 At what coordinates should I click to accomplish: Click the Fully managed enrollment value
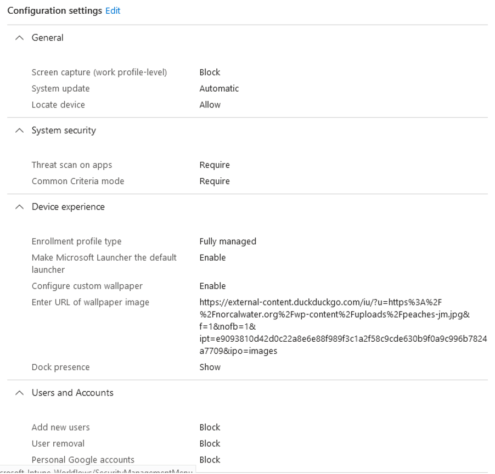(x=228, y=241)
